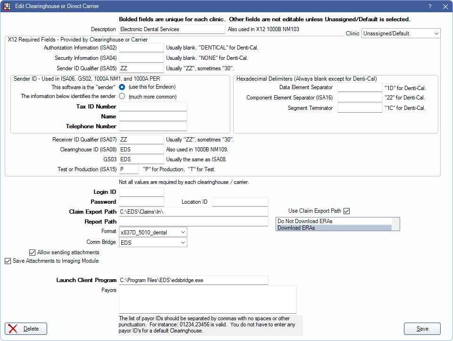Select 'information below identifies the sender' radio

122,96
